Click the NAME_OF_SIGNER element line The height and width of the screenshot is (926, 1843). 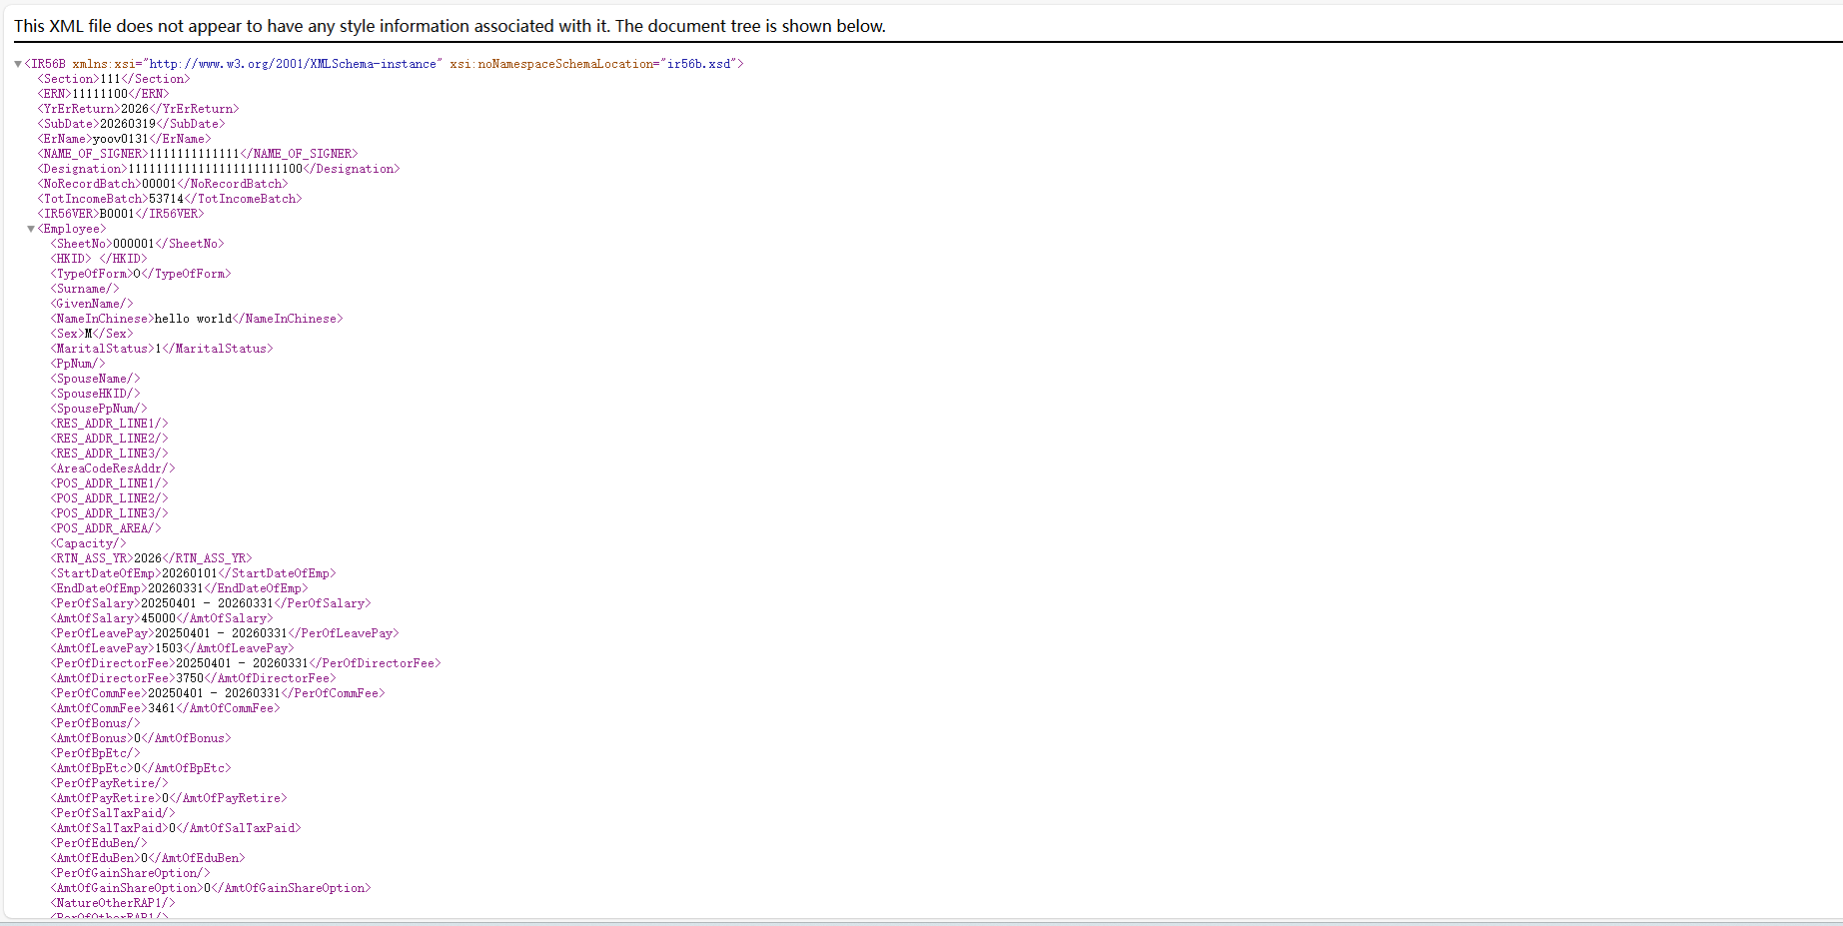(x=197, y=154)
